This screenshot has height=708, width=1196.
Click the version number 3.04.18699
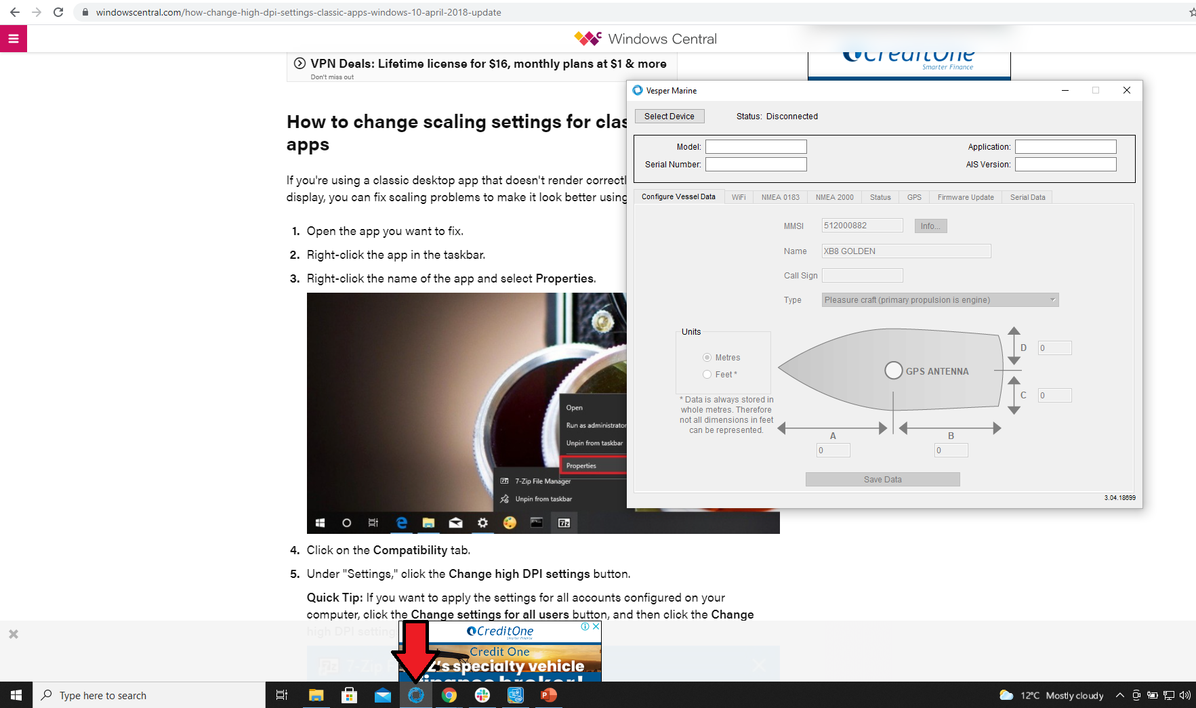point(1119,498)
